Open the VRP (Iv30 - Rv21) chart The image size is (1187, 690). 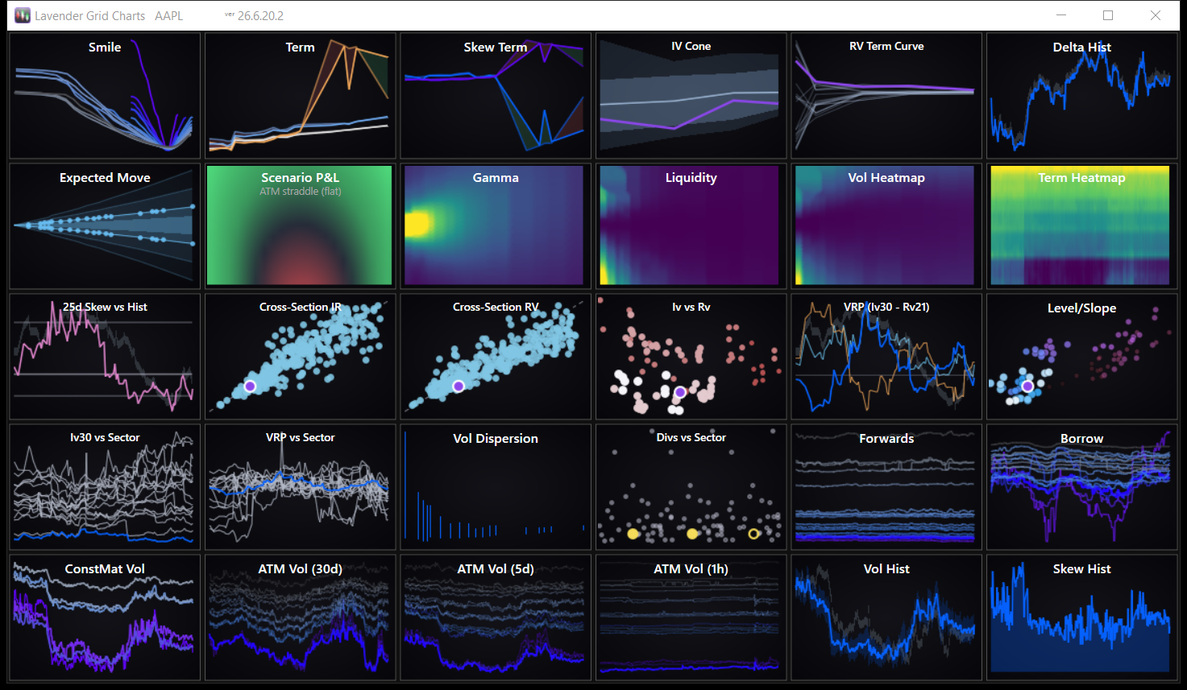click(x=886, y=357)
